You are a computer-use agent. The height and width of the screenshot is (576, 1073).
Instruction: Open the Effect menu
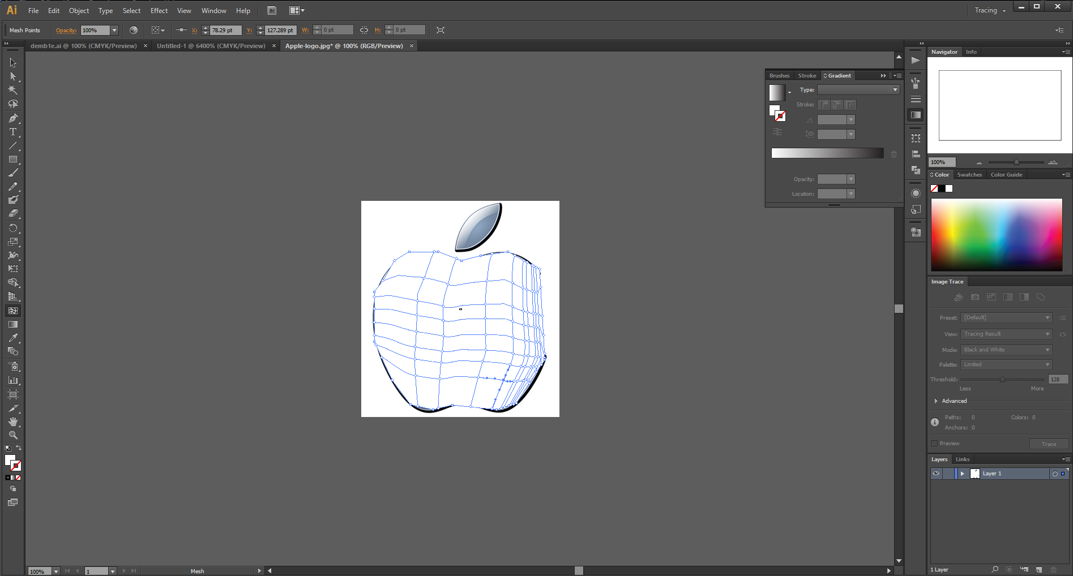tap(159, 11)
